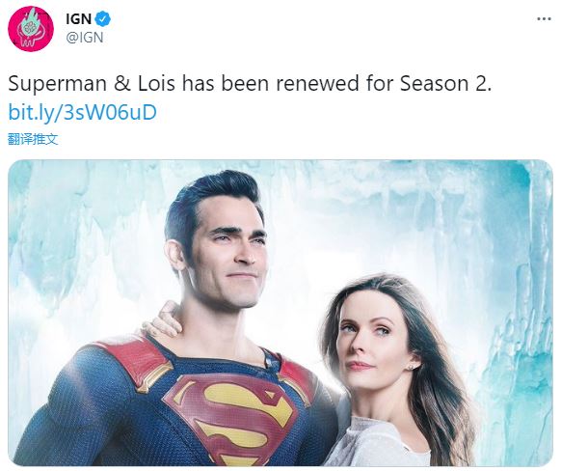
Task: Click the hand resting on Superman's shoulder
Action: (163, 320)
